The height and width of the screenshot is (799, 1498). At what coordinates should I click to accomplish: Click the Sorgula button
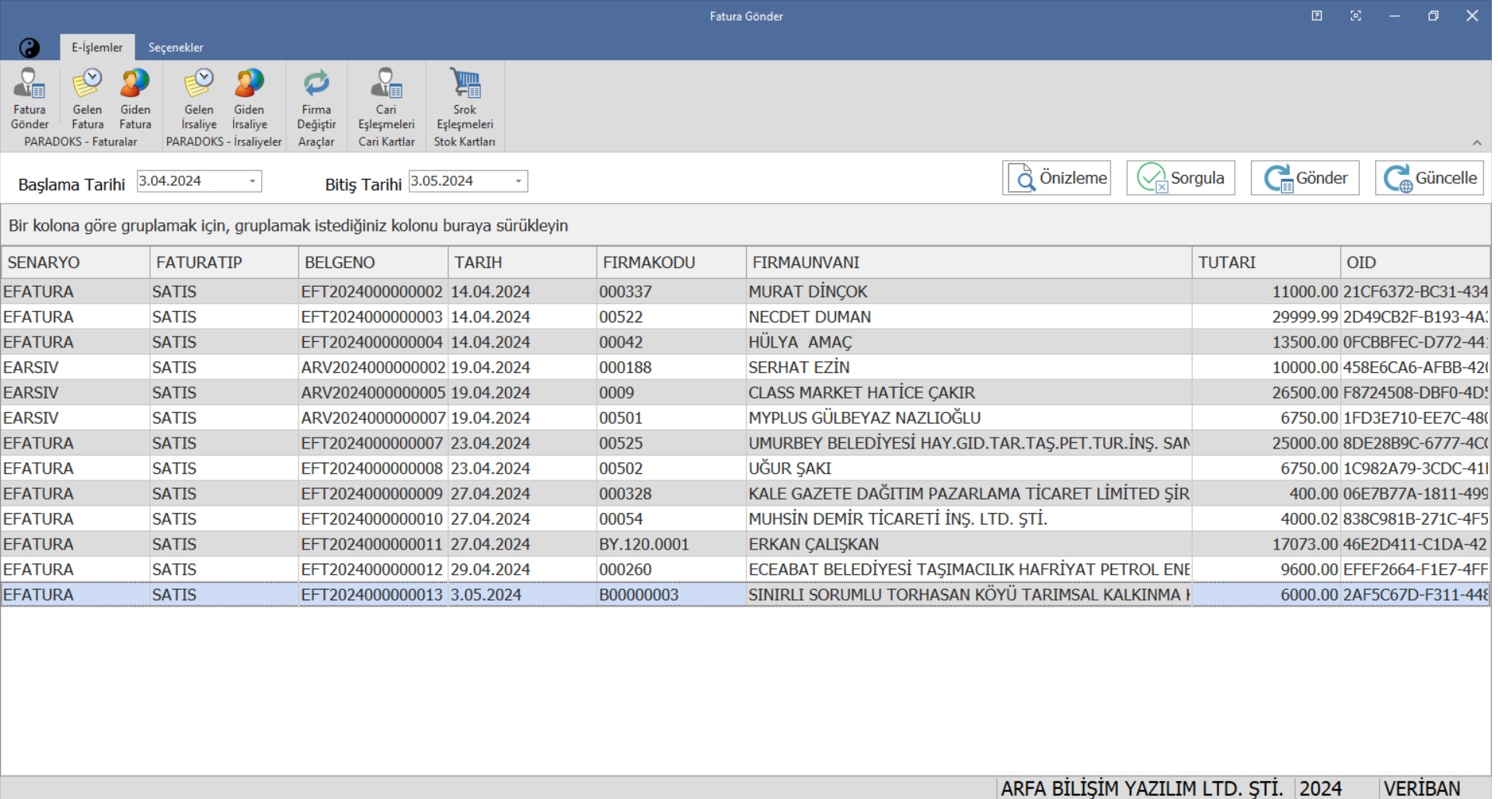(x=1181, y=178)
